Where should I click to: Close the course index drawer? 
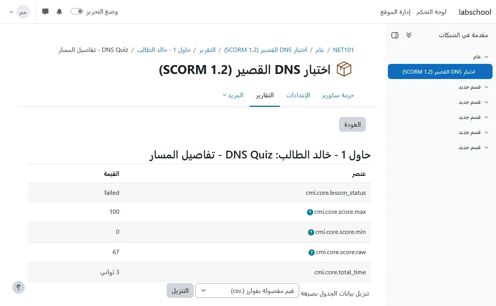point(395,35)
